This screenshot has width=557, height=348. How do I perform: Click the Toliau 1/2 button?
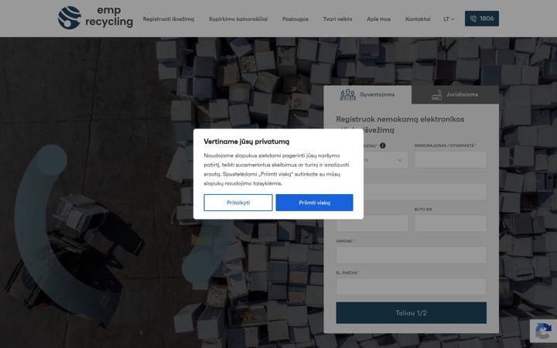[x=411, y=313]
